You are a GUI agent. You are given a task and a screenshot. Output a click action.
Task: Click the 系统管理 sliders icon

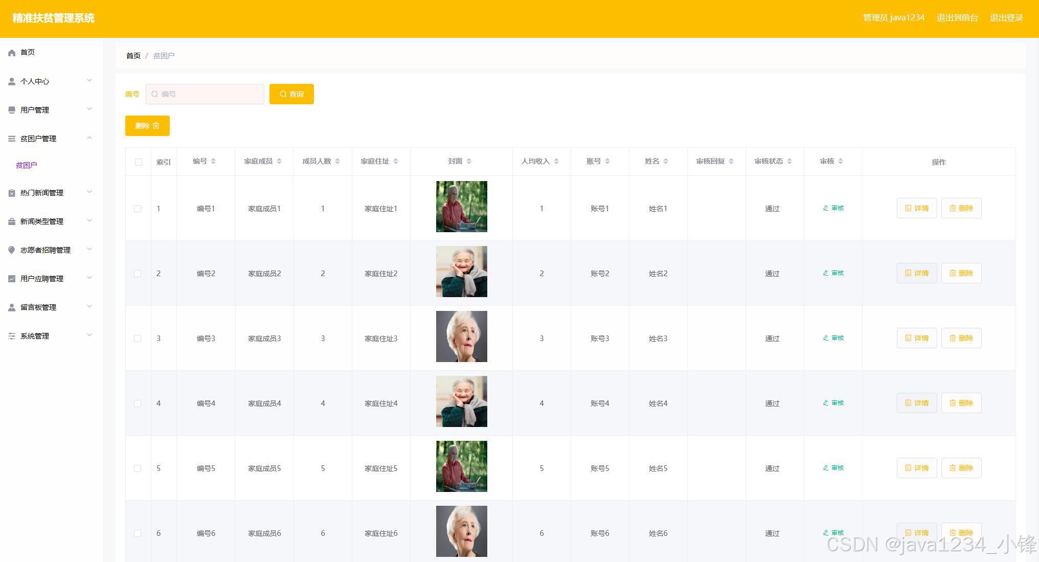[x=12, y=336]
